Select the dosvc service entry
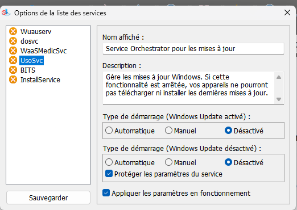Image resolution: width=297 pixels, height=210 pixels. 30,41
